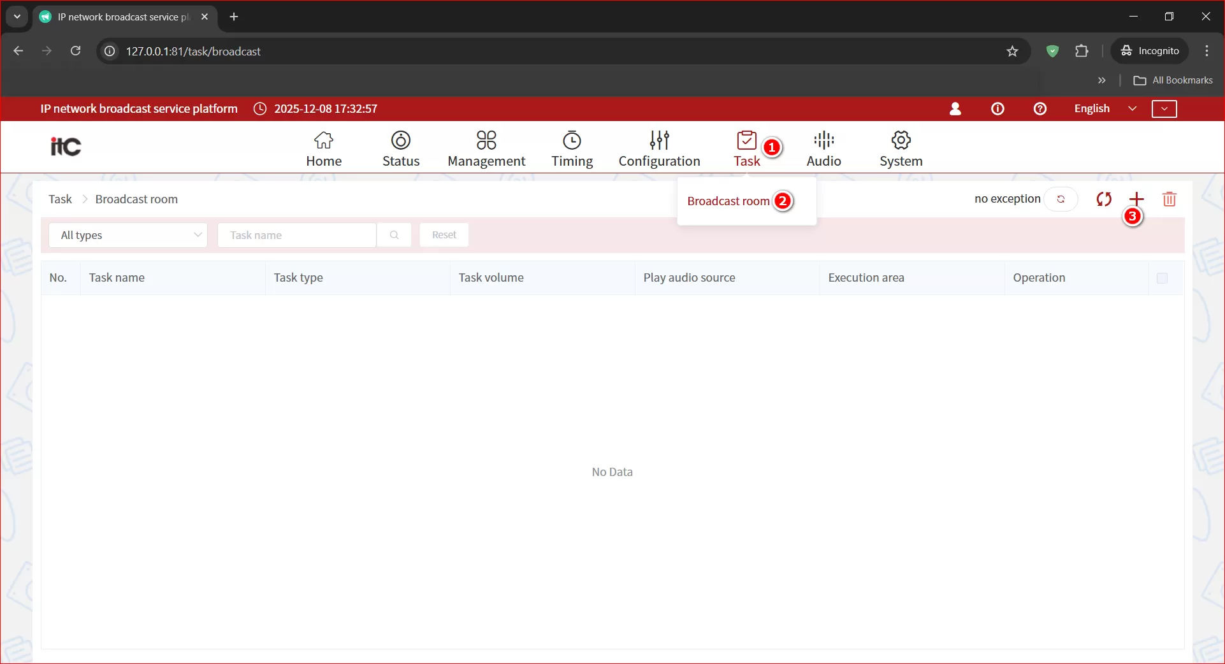Click the red trash delete icon
1225x664 pixels.
tap(1169, 199)
